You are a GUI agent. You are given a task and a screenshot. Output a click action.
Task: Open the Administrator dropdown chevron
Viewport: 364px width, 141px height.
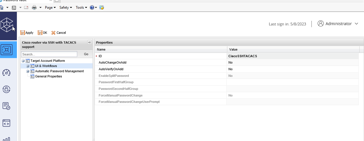tap(356, 24)
